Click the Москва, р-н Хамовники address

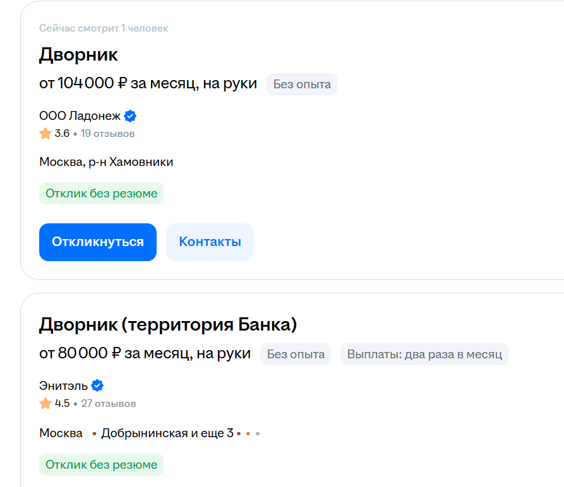point(106,162)
